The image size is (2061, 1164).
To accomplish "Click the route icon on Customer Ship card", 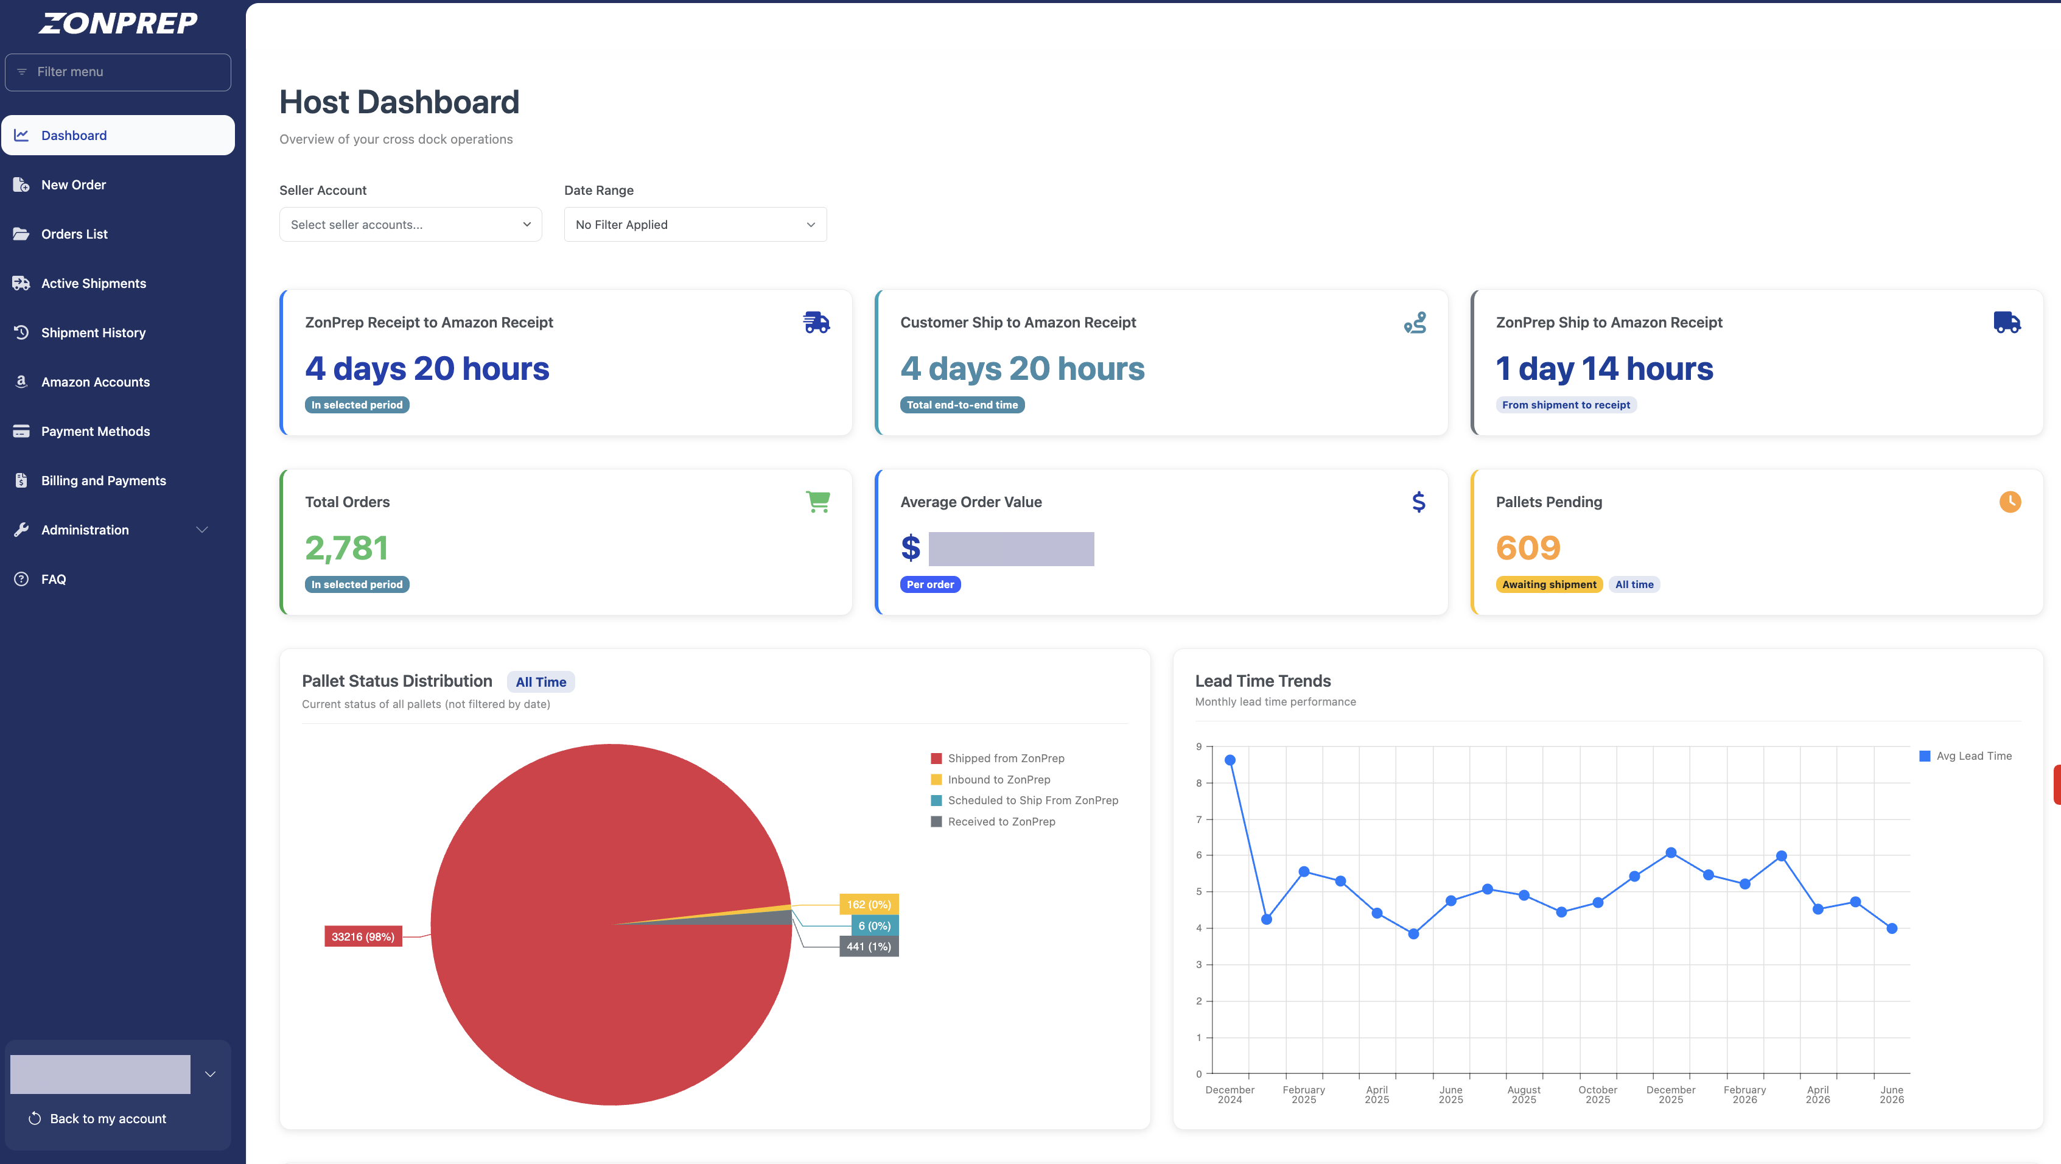I will (x=1415, y=323).
